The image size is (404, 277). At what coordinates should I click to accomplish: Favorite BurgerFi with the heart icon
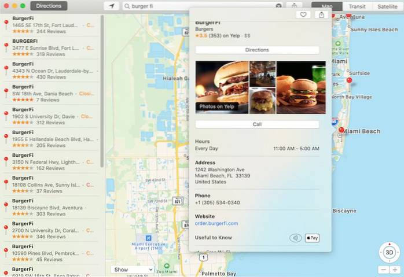[302, 14]
